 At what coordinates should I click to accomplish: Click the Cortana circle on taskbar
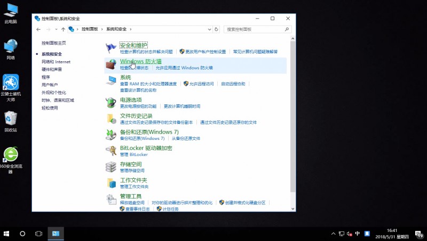point(22,234)
